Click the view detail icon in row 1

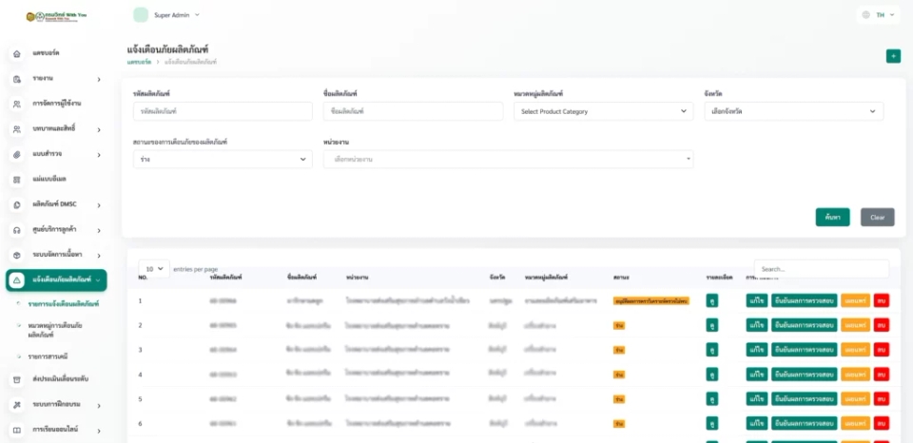pyautogui.click(x=711, y=301)
